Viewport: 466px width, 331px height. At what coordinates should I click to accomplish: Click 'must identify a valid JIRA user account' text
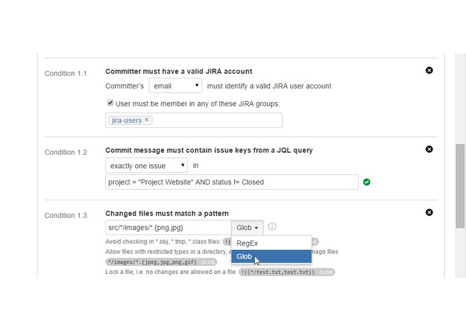(269, 86)
